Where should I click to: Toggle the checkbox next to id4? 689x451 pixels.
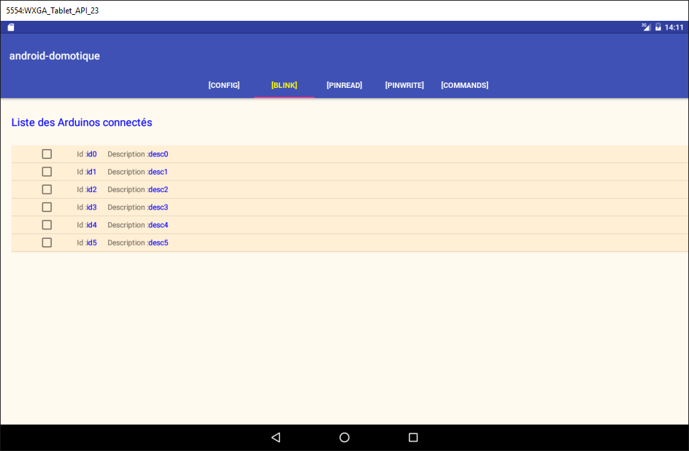point(47,225)
